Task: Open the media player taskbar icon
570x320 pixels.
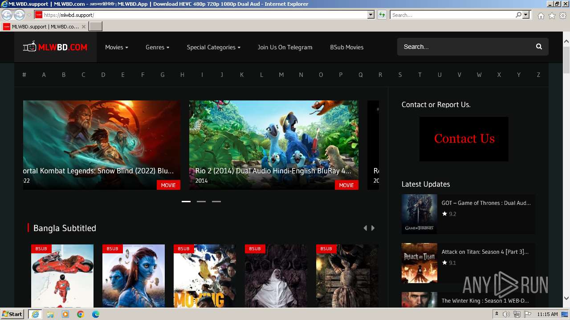Action: pyautogui.click(x=65, y=314)
